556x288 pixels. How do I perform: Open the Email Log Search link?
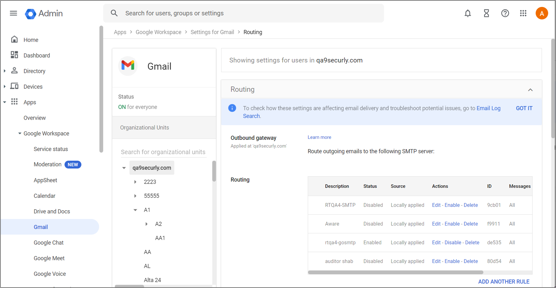click(488, 108)
